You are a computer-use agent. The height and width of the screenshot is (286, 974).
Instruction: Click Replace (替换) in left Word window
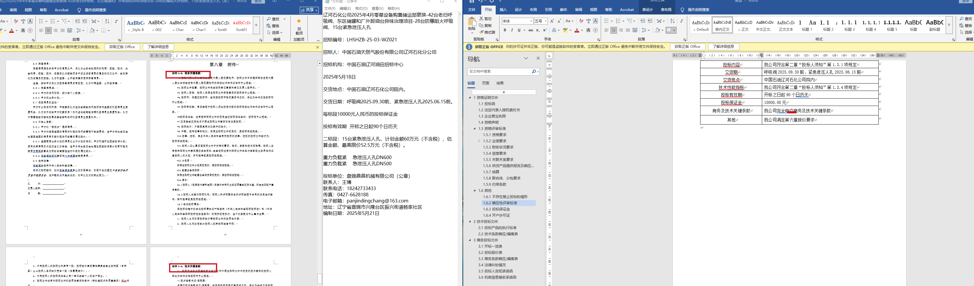[273, 26]
